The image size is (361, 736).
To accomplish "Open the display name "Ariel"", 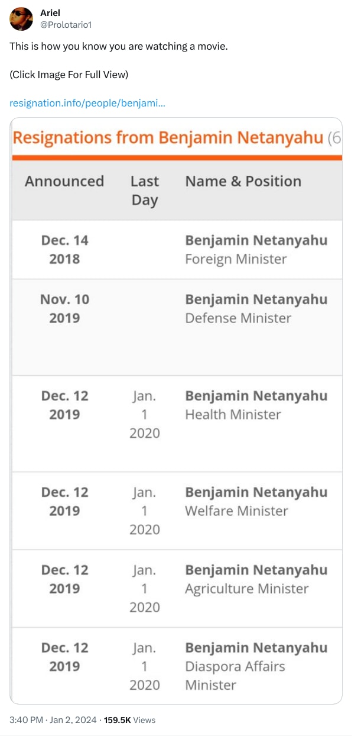I will (x=50, y=13).
